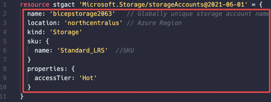Click the 'kind' property key
271x102 pixels.
click(x=35, y=32)
